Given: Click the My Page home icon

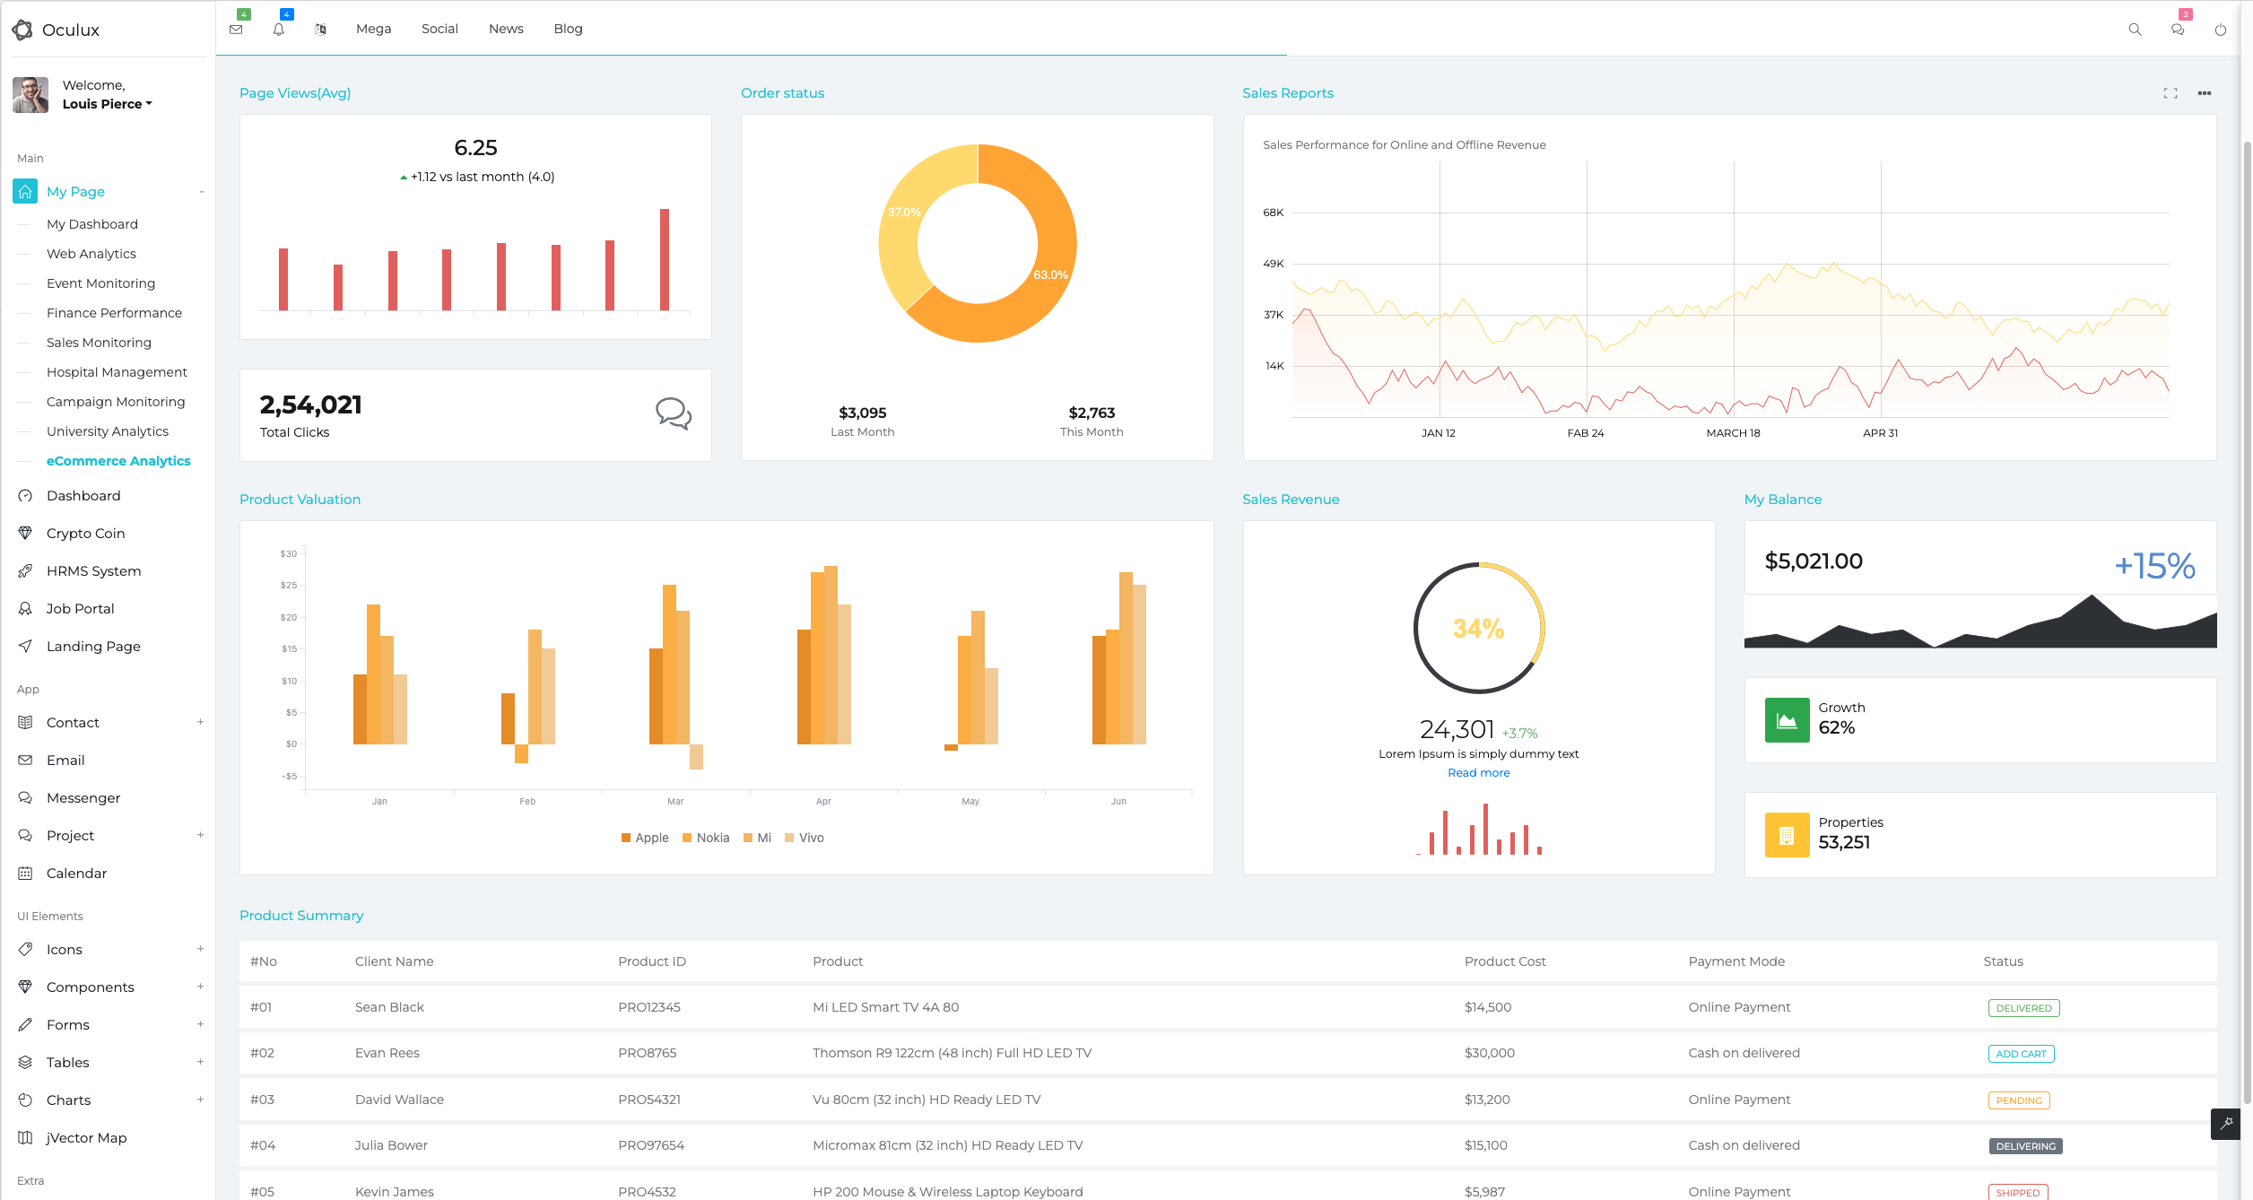Looking at the screenshot, I should pyautogui.click(x=25, y=191).
